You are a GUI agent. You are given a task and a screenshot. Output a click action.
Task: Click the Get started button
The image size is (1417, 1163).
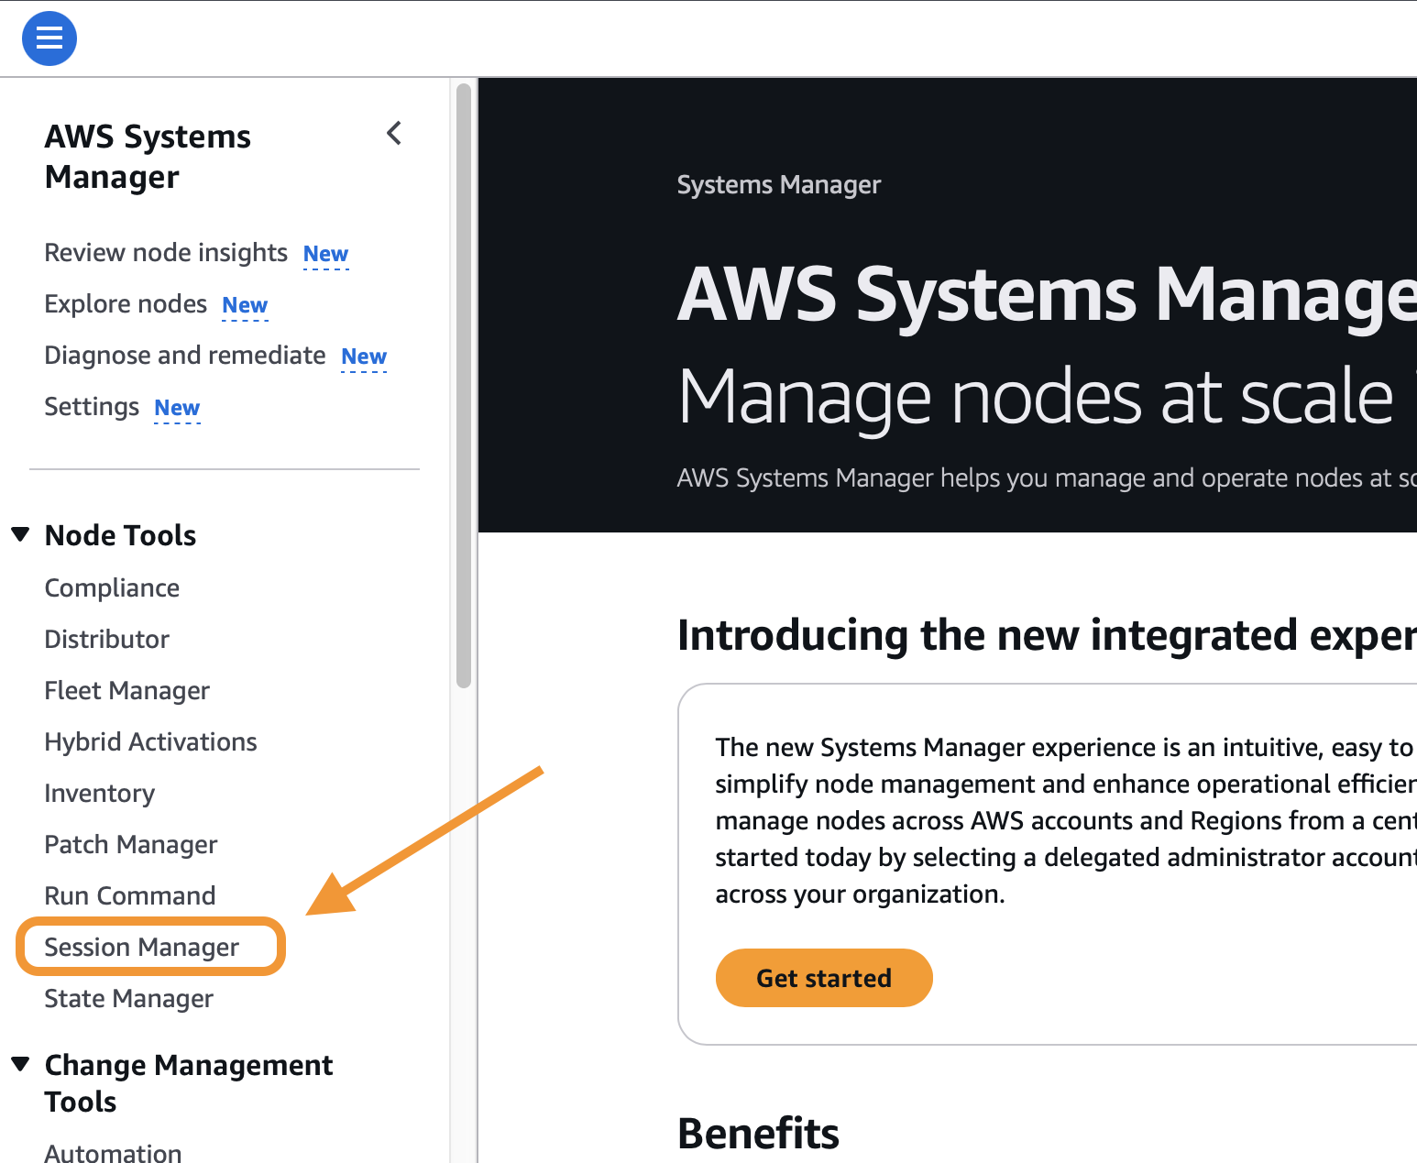(x=824, y=978)
